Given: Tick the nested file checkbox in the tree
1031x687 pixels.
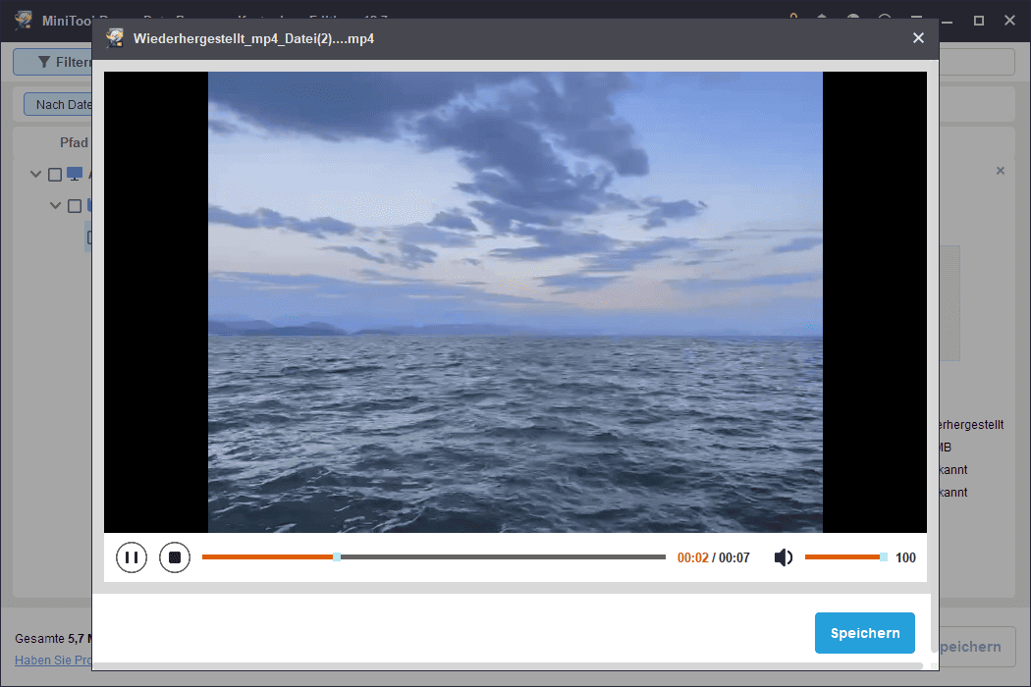Looking at the screenshot, I should coord(91,237).
